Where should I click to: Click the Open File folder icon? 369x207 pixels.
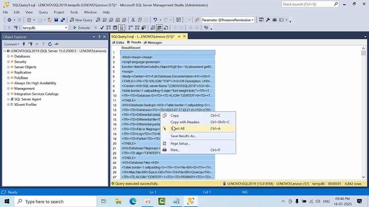50,20
